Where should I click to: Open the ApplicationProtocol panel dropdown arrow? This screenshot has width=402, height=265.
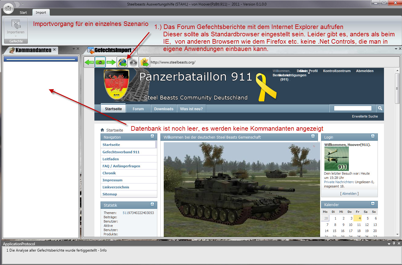tap(389, 244)
